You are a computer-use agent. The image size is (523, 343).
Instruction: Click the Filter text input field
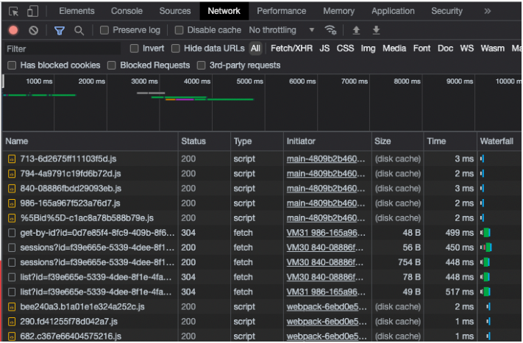(63, 48)
